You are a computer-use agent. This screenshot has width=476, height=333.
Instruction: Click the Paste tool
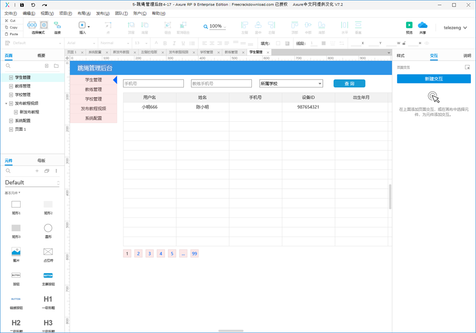tap(11, 34)
